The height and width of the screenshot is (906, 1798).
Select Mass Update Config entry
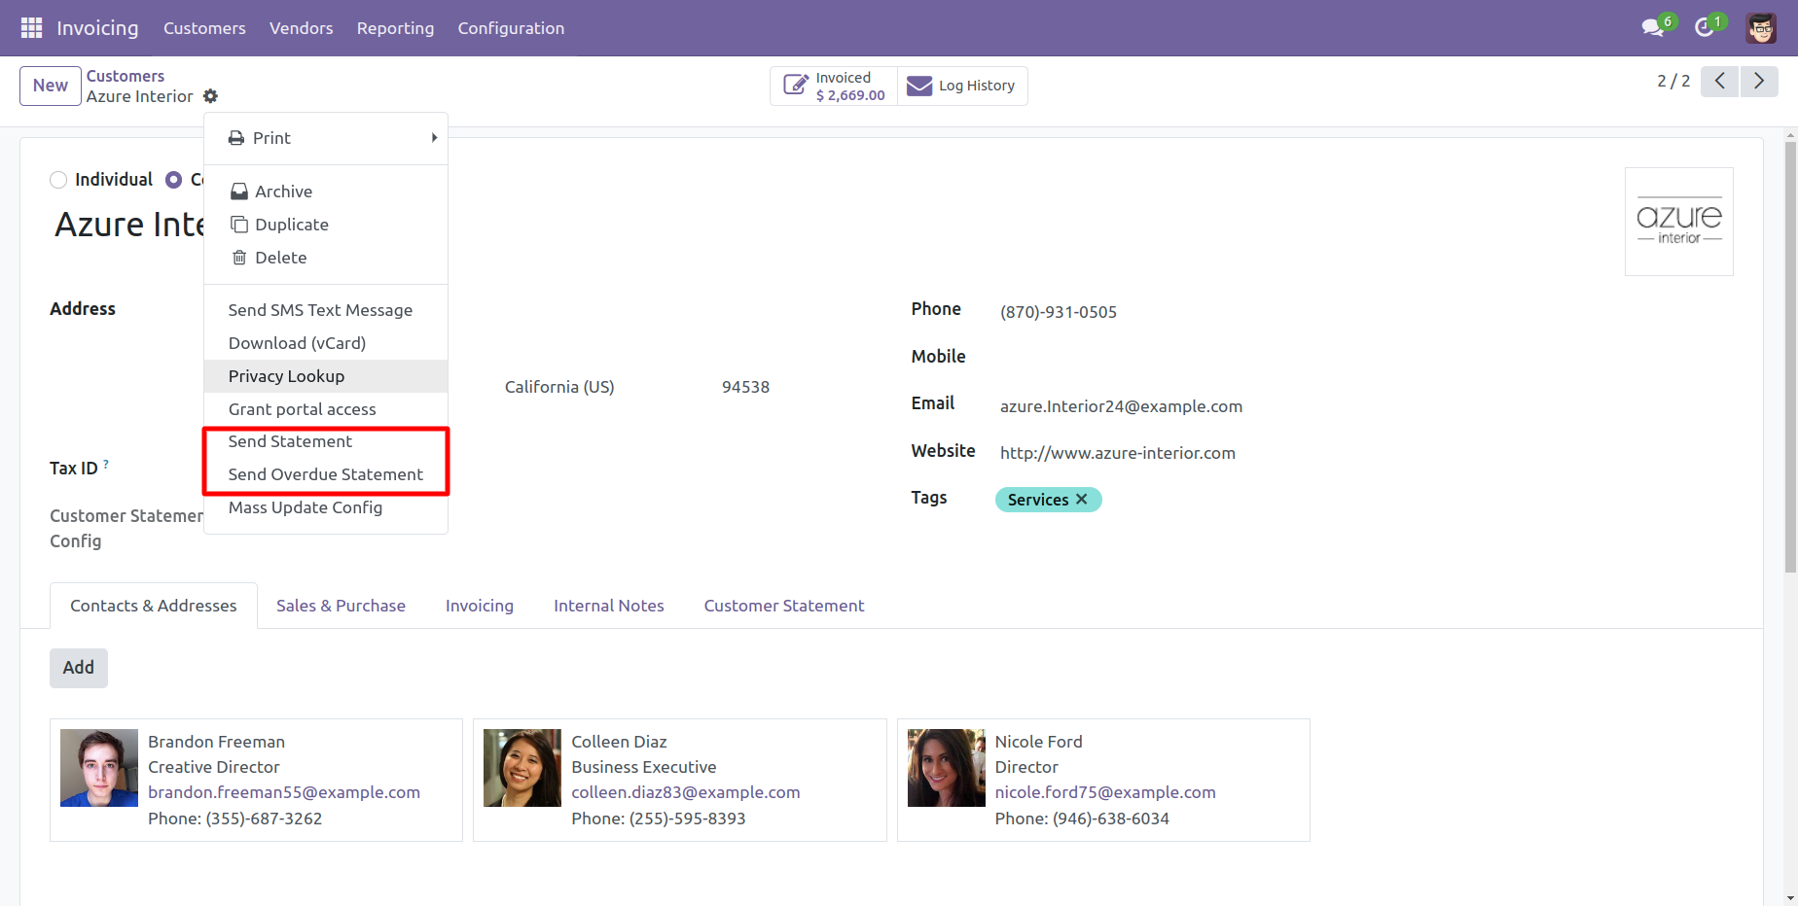[326, 507]
